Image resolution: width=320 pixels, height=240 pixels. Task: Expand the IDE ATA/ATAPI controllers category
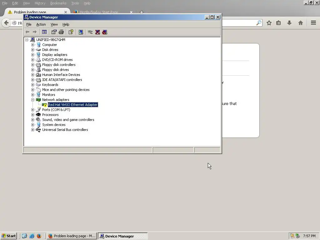click(x=32, y=80)
